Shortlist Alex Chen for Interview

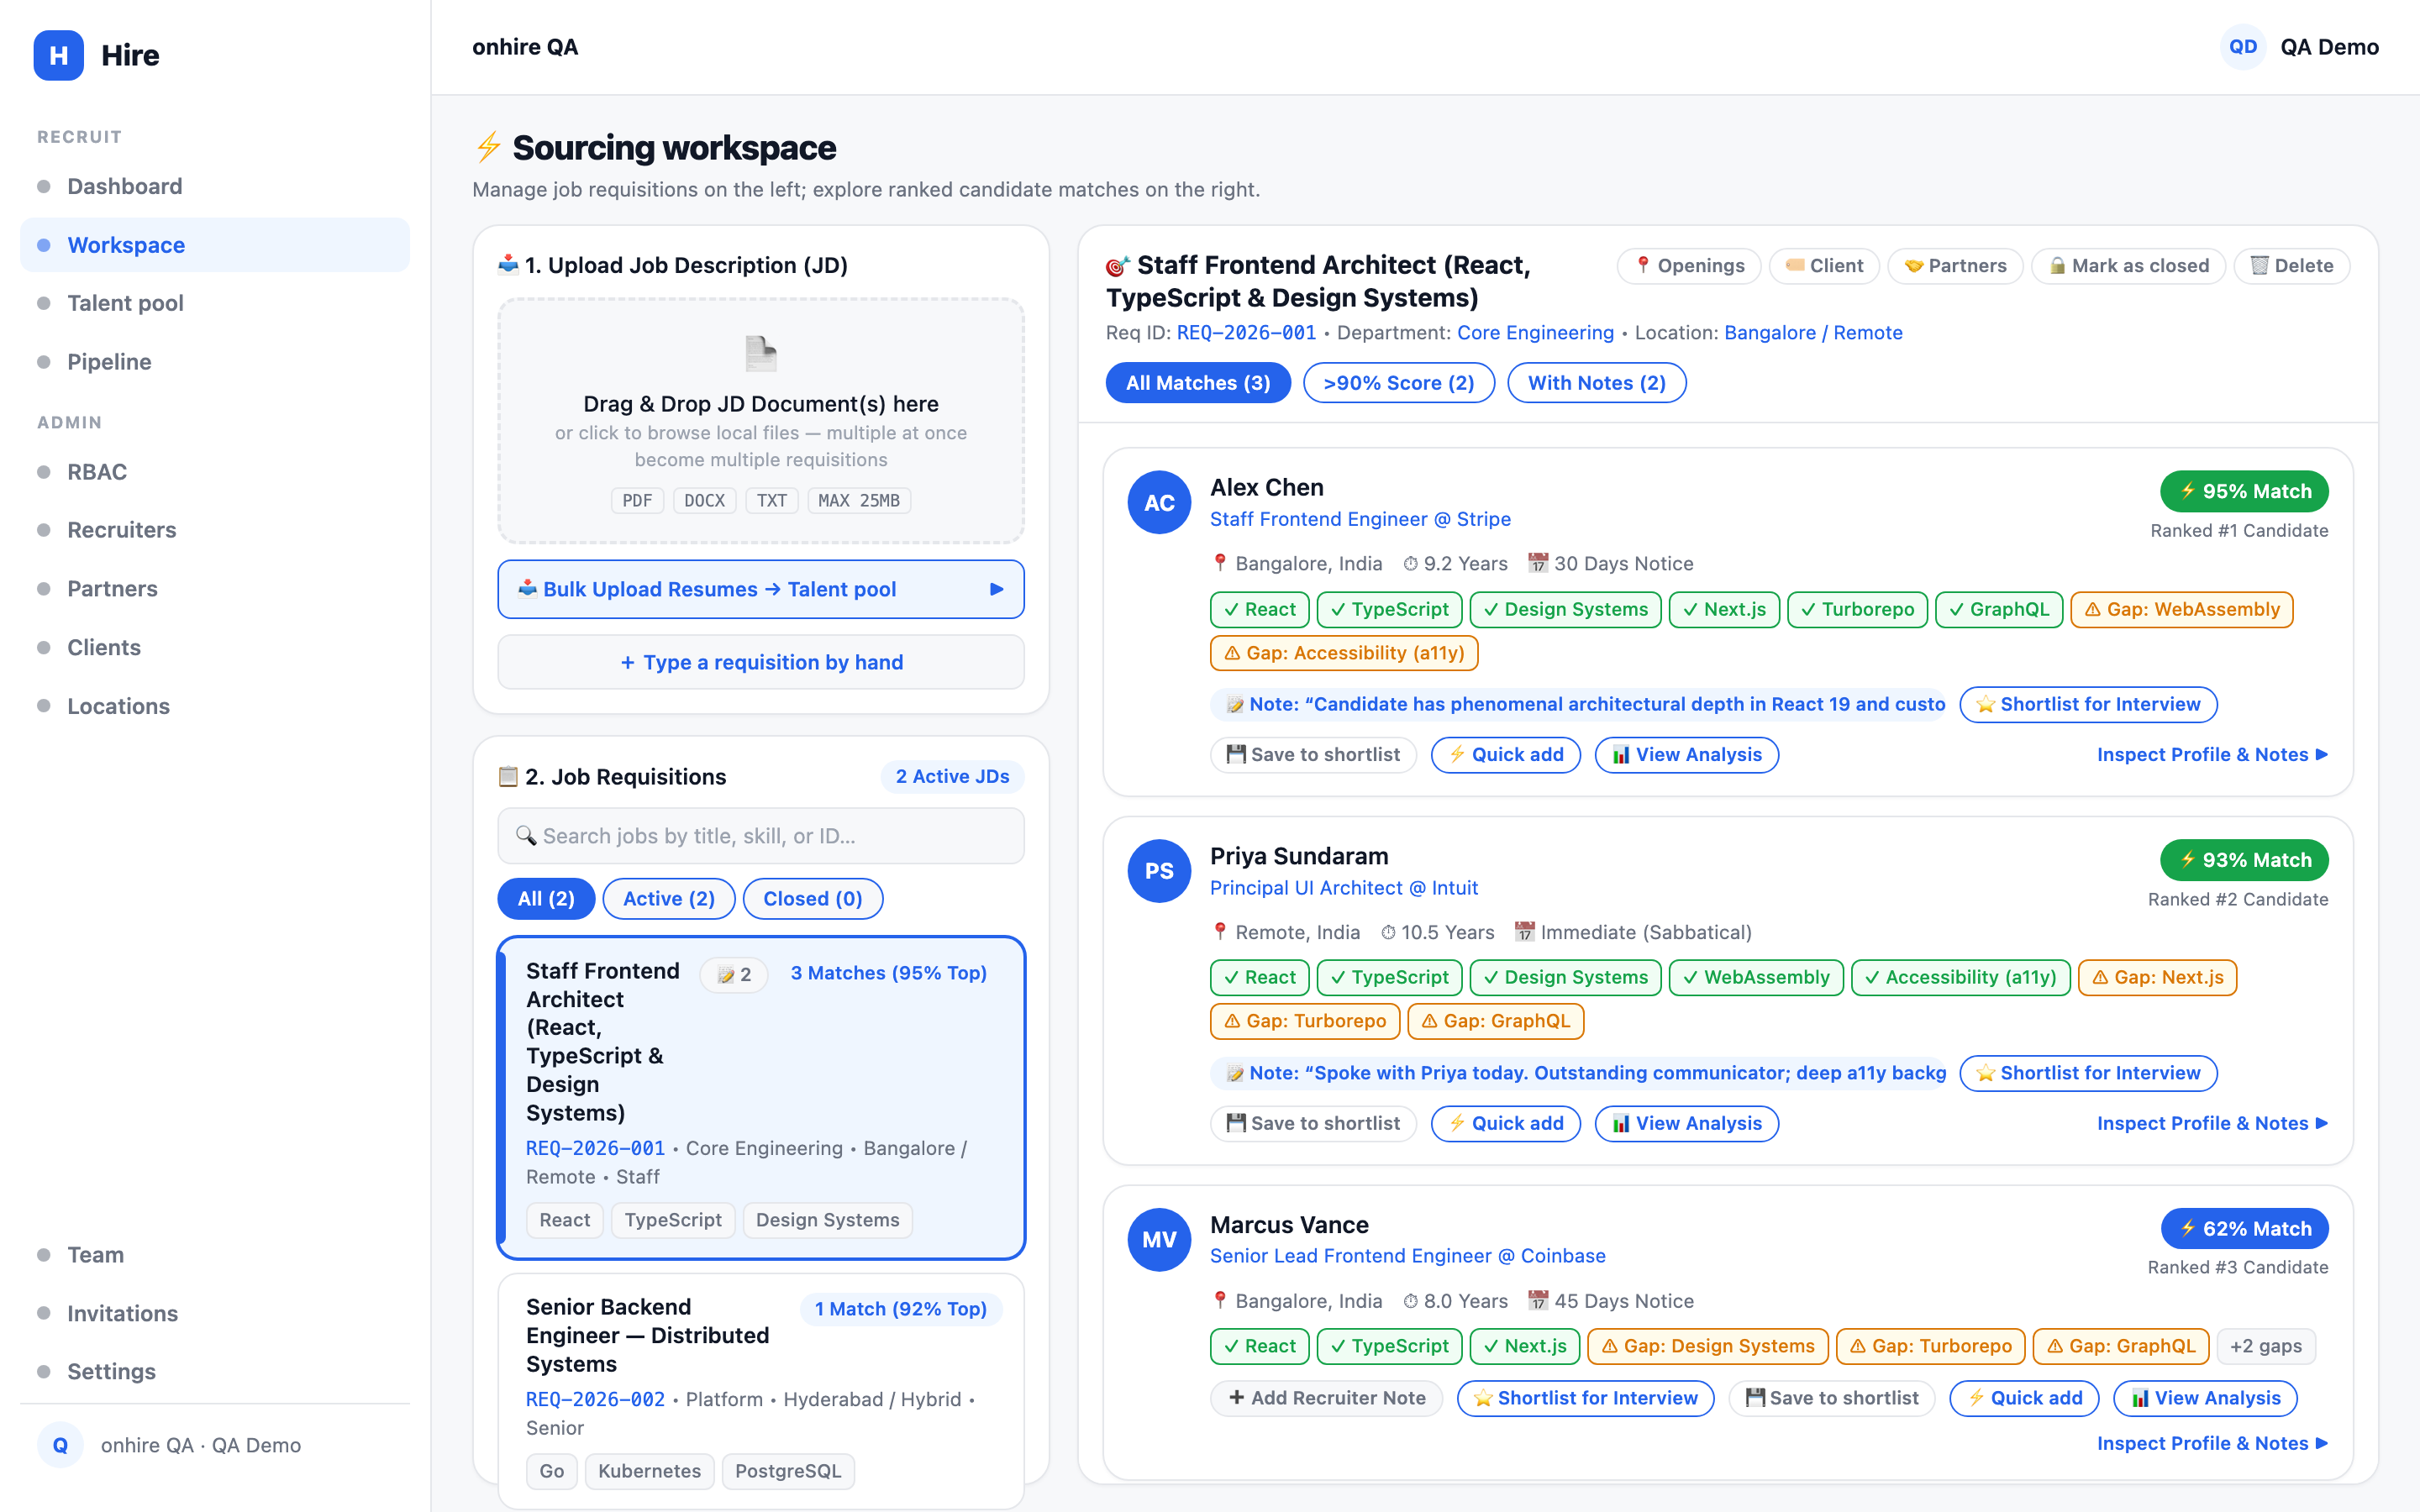click(x=2088, y=704)
